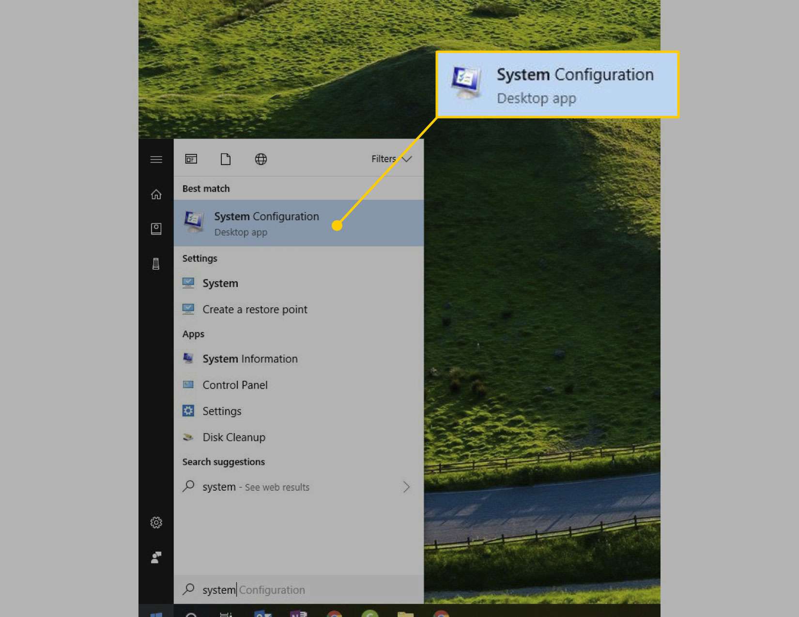
Task: Open the Devices icon in sidebar
Action: click(x=156, y=264)
